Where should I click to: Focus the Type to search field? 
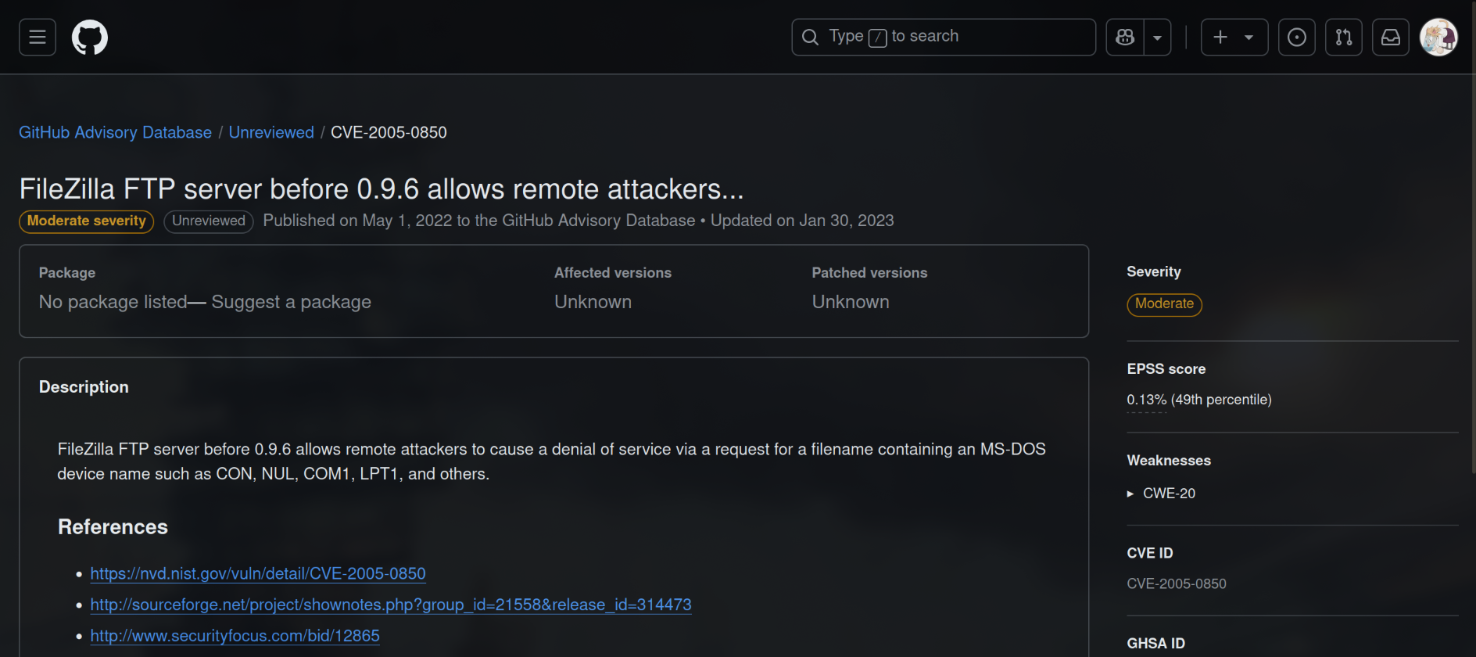click(943, 38)
